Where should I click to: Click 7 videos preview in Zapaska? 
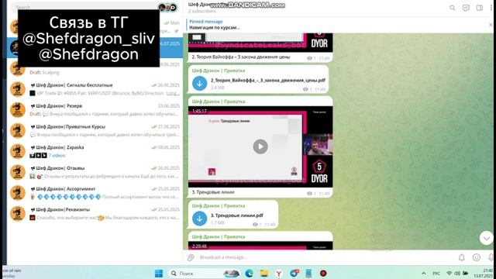coord(57,155)
